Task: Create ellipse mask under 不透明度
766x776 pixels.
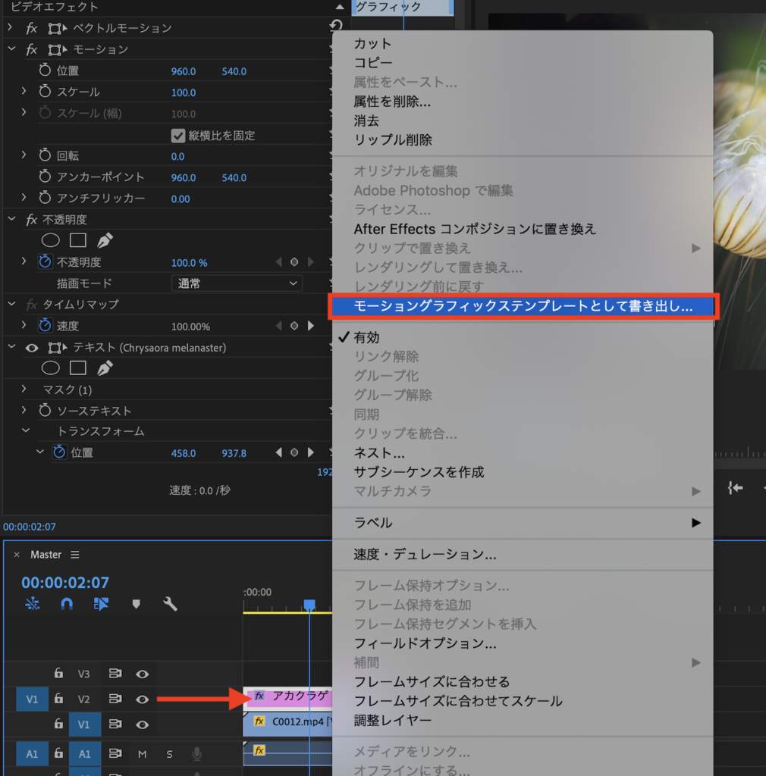Action: (51, 240)
